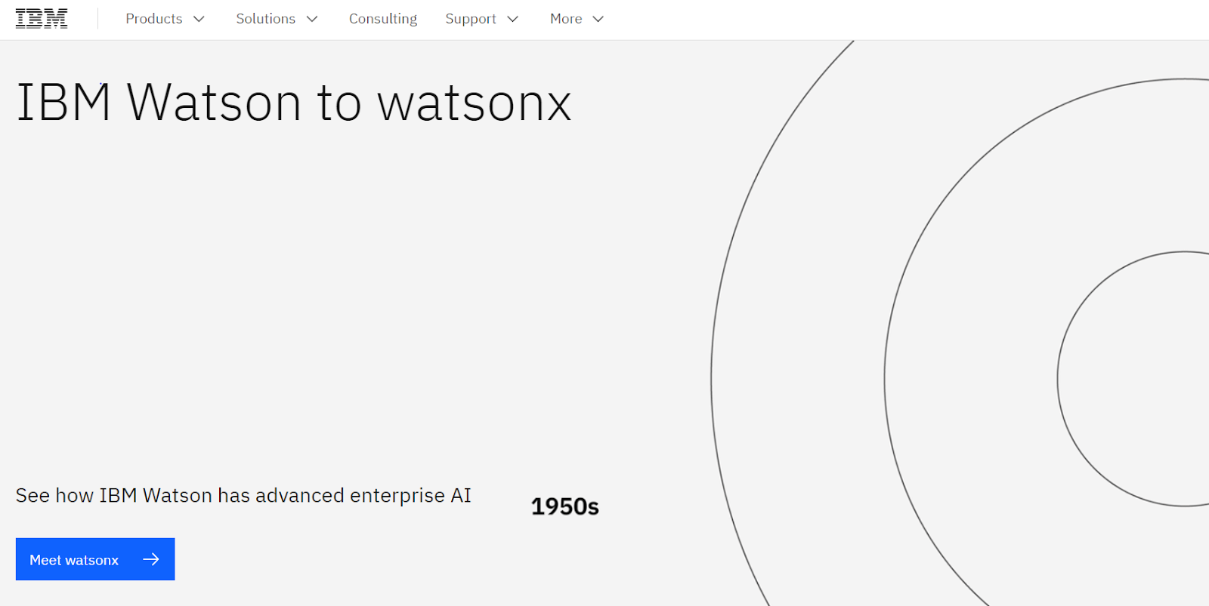Screen dimensions: 1209x606
Task: Expand the Products chevron arrow
Action: click(199, 19)
